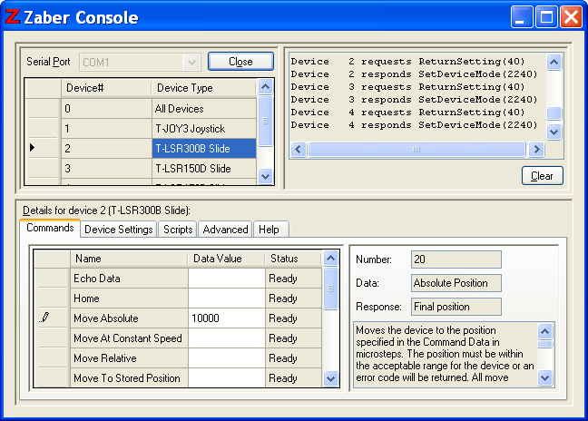Click the Move Absolute value 10000
Screen dimensions: 588x421
click(227, 318)
